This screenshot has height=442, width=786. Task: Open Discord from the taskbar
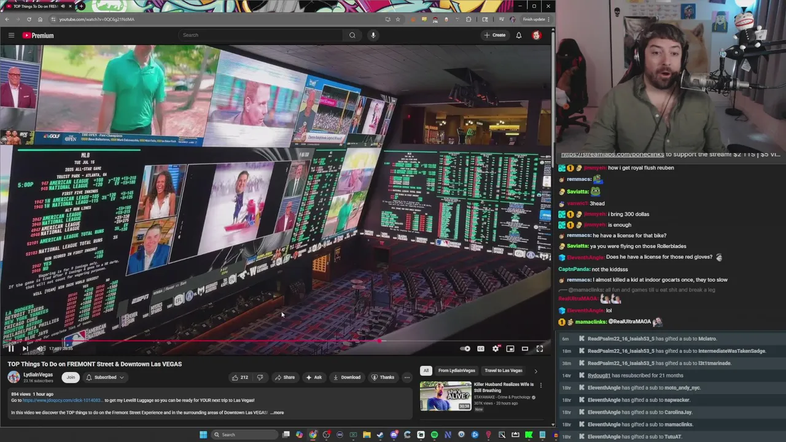[x=394, y=435]
